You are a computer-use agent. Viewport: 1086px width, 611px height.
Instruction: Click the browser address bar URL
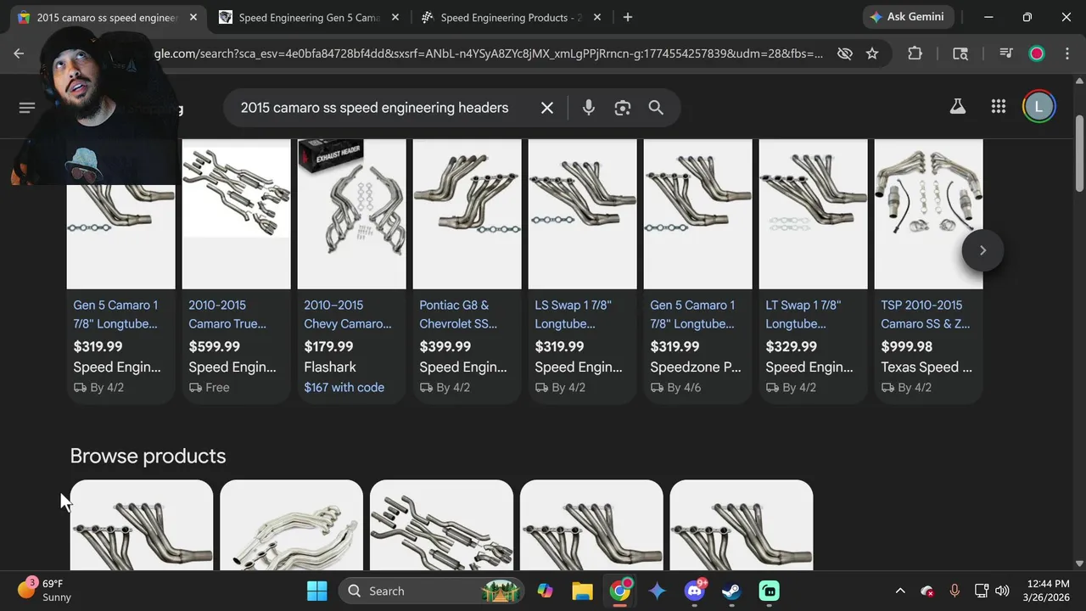488,53
